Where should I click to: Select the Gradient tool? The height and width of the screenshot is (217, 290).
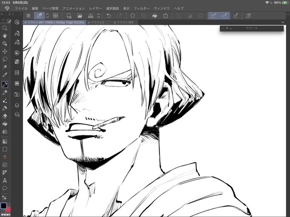coord(5,142)
